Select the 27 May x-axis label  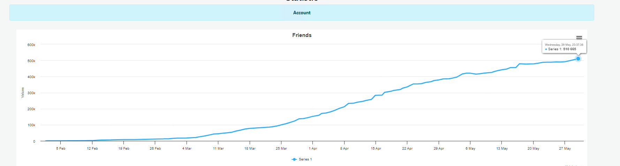(x=565, y=149)
